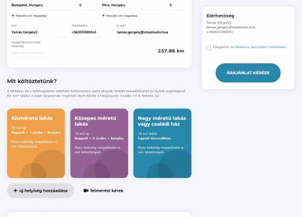Image resolution: width=302 pixels, height=217 pixels.
Task: Click the plus icon under Budapest address
Action: click(x=13, y=16)
